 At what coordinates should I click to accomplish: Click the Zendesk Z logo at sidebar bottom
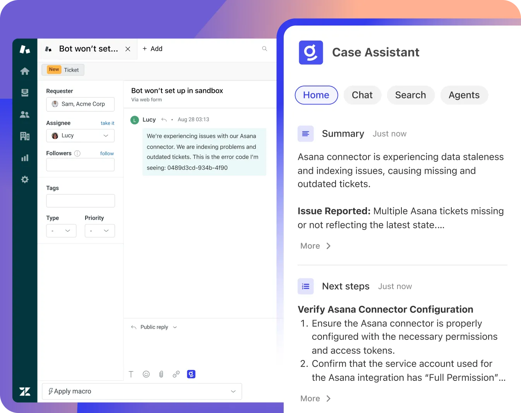[x=25, y=391]
